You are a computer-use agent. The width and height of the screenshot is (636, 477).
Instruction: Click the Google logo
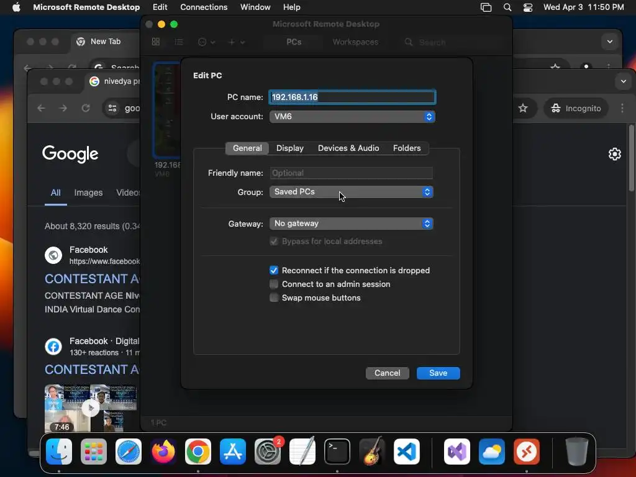70,154
